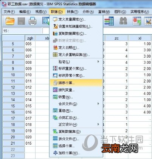Choose 加权个案(W)... from the menu
This screenshot has width=152, height=159.
[76, 153]
